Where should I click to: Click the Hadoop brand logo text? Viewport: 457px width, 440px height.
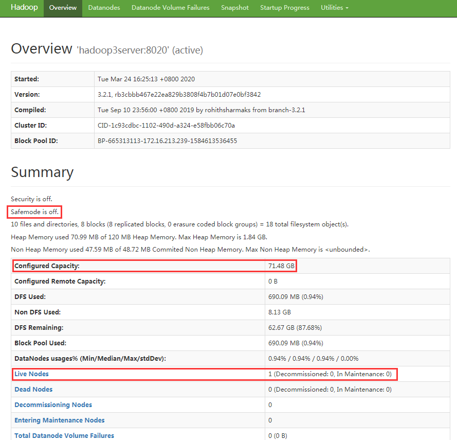(x=24, y=8)
